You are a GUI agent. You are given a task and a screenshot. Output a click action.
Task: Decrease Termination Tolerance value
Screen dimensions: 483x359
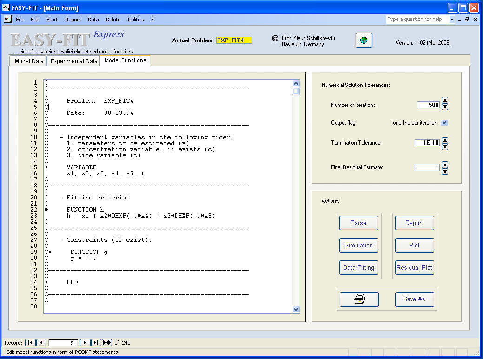point(444,146)
